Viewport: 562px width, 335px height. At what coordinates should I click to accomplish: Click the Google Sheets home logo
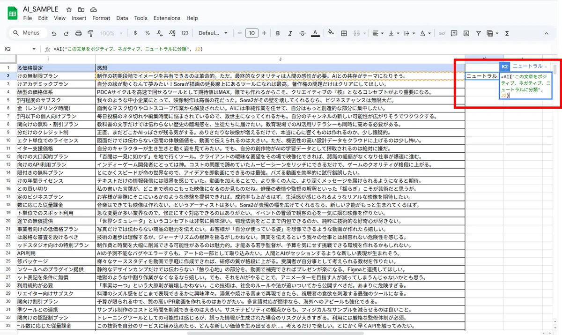point(13,14)
